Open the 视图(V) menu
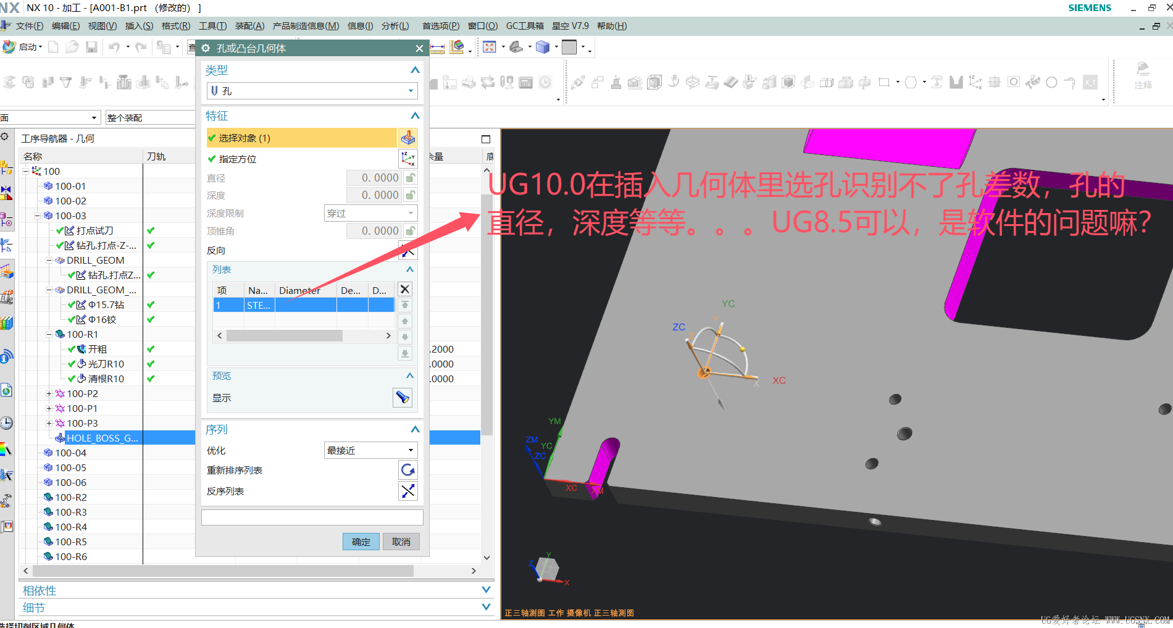 point(102,26)
